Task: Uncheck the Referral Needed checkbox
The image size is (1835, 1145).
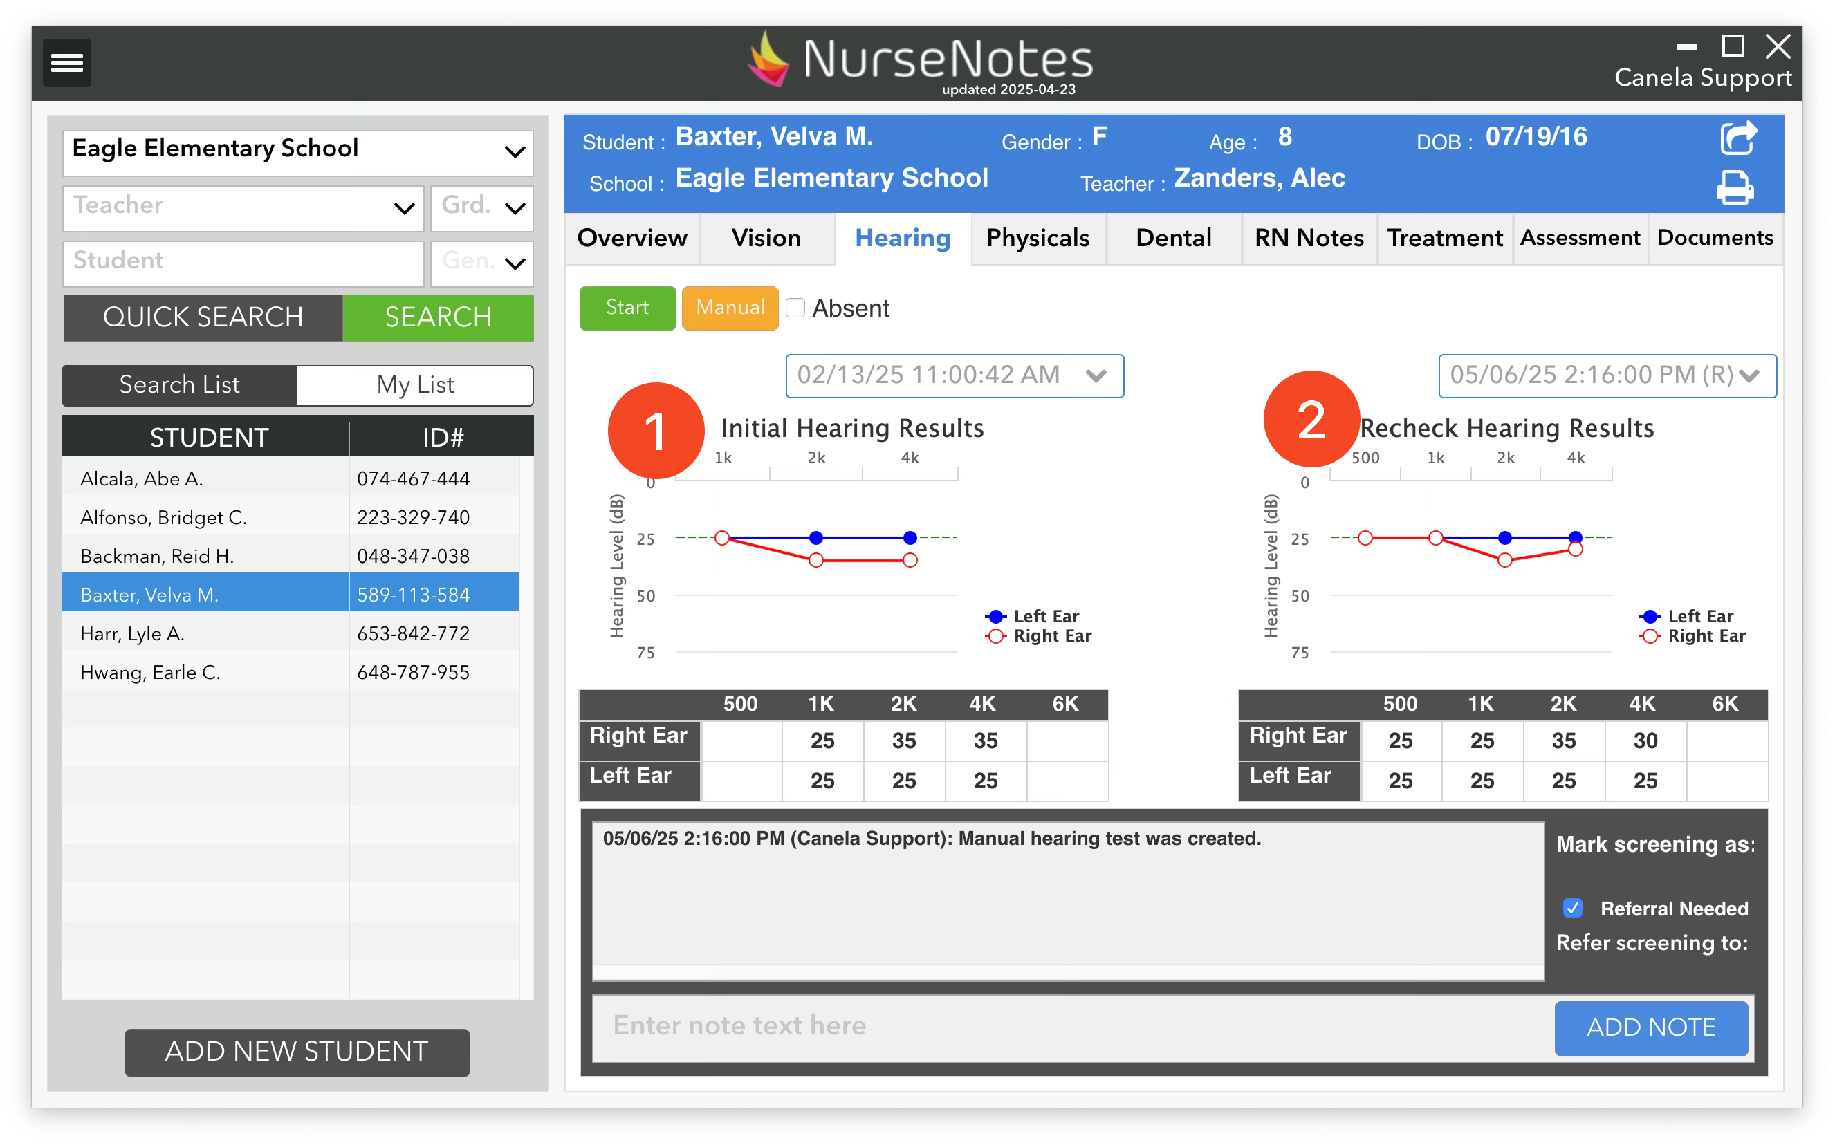Action: (x=1573, y=908)
